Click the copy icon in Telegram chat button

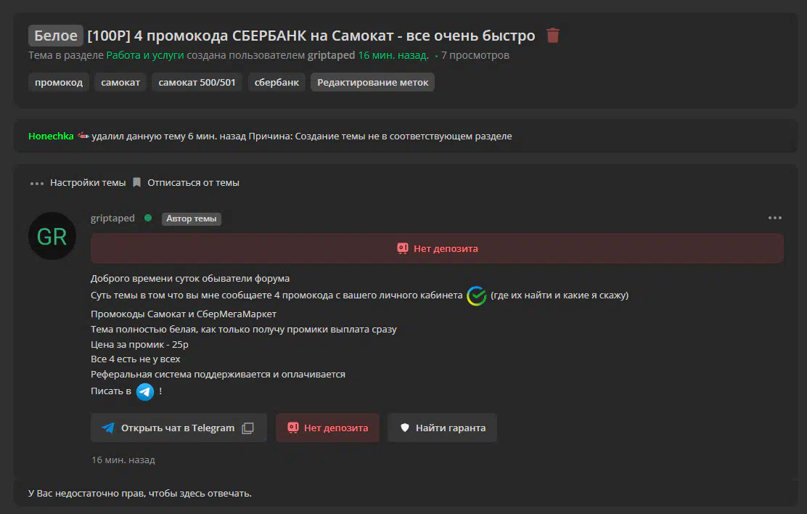tap(248, 428)
